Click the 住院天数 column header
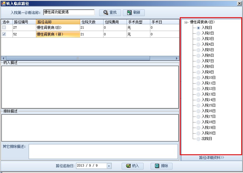This screenshot has width=243, height=173. (x=92, y=22)
